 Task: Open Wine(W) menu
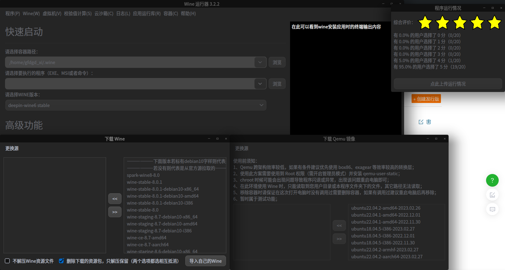coord(31,14)
